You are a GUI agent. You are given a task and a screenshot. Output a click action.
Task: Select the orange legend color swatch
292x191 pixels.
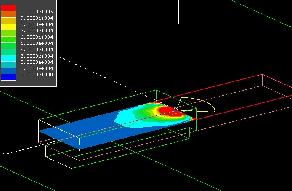click(x=8, y=14)
